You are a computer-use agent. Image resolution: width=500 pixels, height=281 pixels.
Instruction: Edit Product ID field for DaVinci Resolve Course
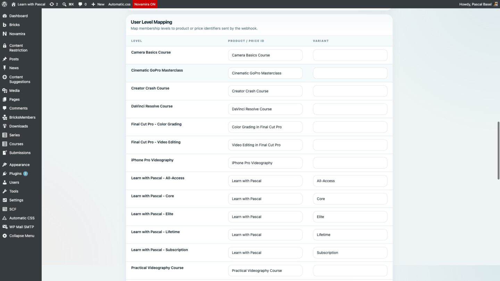(x=265, y=109)
